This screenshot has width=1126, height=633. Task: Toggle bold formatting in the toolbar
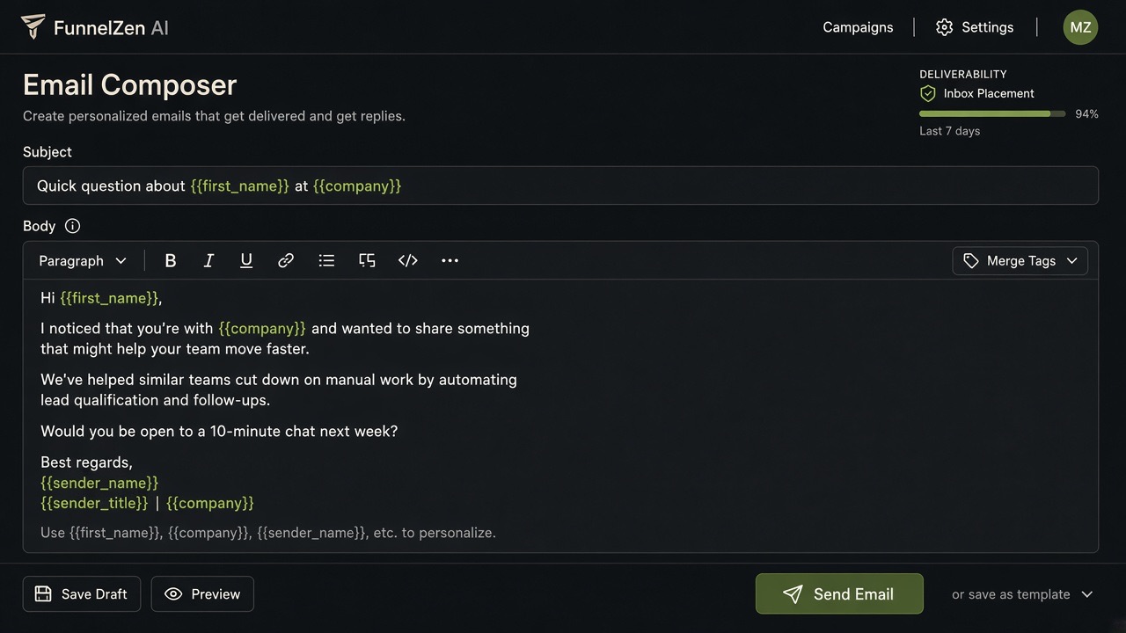pyautogui.click(x=171, y=260)
